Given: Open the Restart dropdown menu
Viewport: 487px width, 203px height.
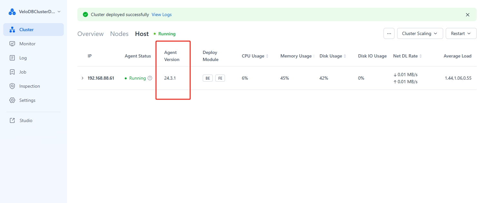Looking at the screenshot, I should pos(461,33).
